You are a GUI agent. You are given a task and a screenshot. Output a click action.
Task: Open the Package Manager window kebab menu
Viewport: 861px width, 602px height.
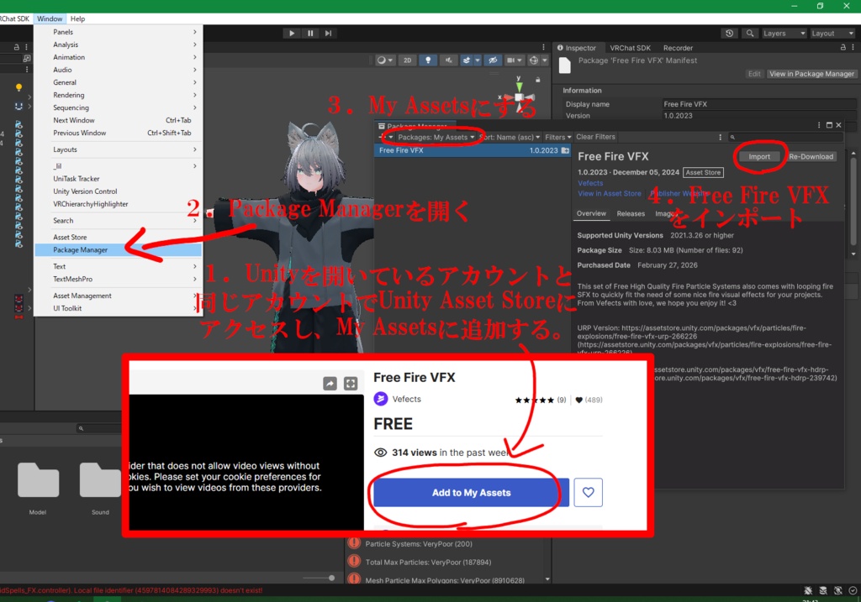819,125
